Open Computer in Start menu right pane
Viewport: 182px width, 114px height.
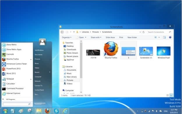coord(38,77)
